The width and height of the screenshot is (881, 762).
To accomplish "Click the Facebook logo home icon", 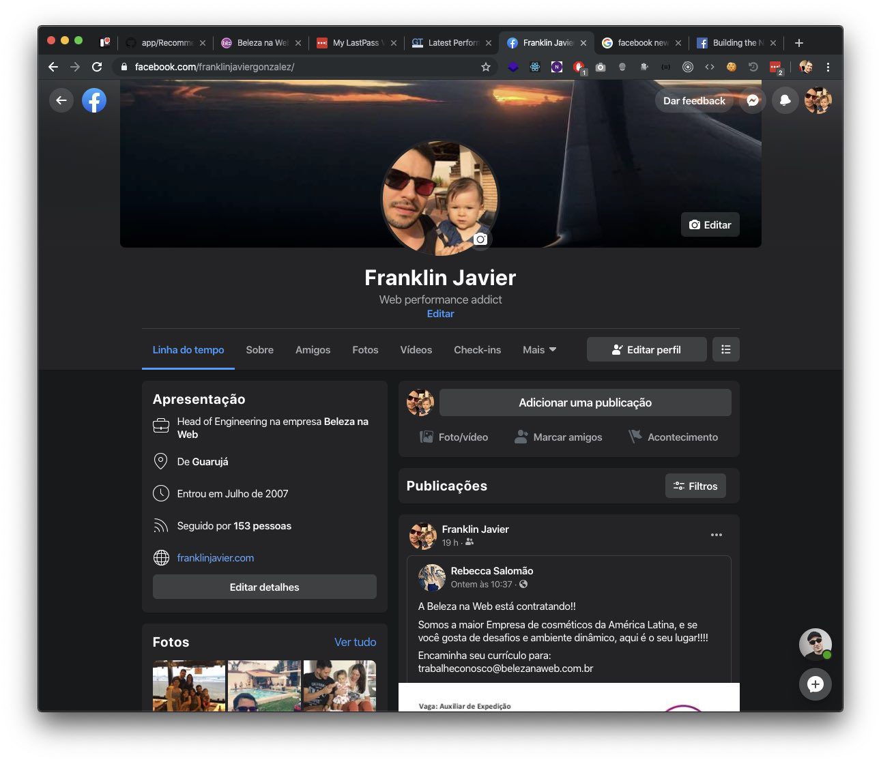I will [x=94, y=100].
